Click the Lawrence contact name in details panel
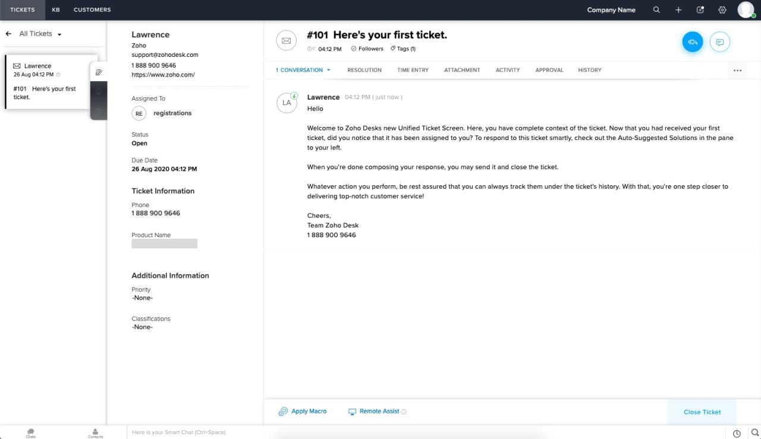This screenshot has width=761, height=439. point(150,34)
